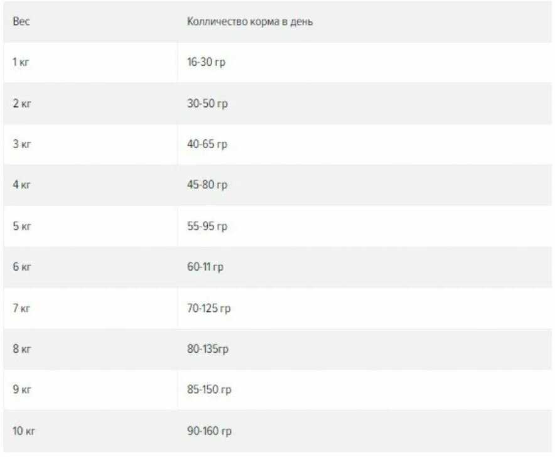Click the "85-150 гр" cell
The height and width of the screenshot is (457, 555).
click(x=209, y=390)
